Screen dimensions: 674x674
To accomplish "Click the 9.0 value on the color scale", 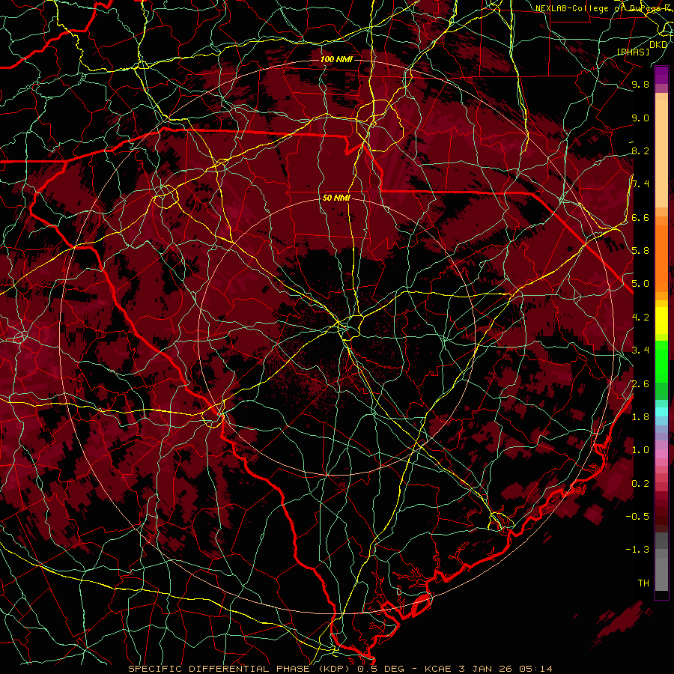I will coord(640,118).
